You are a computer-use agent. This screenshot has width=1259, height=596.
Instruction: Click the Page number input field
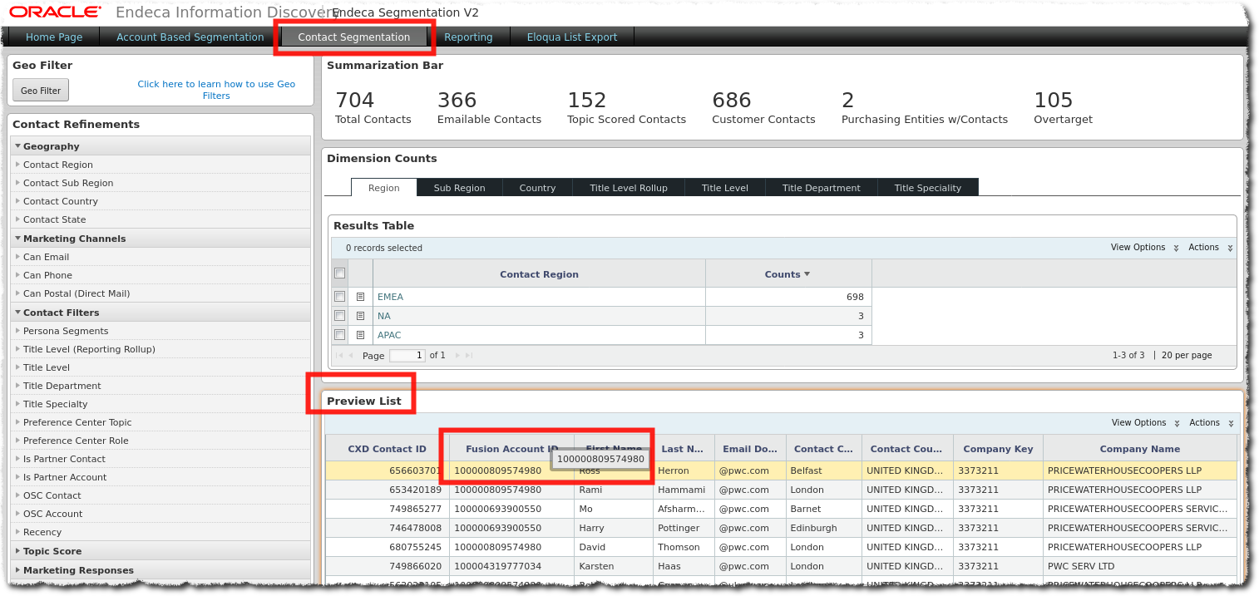pyautogui.click(x=407, y=356)
